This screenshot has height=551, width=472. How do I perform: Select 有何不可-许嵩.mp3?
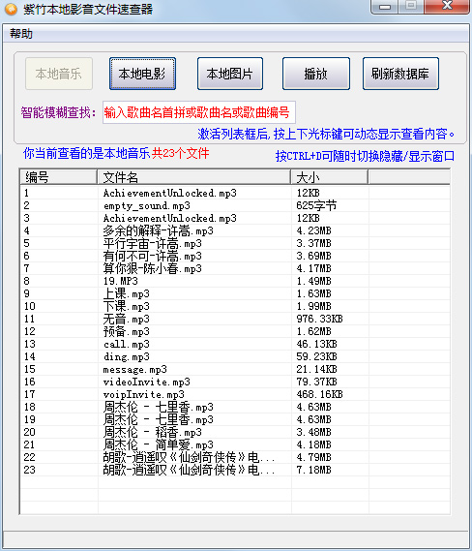(x=234, y=256)
